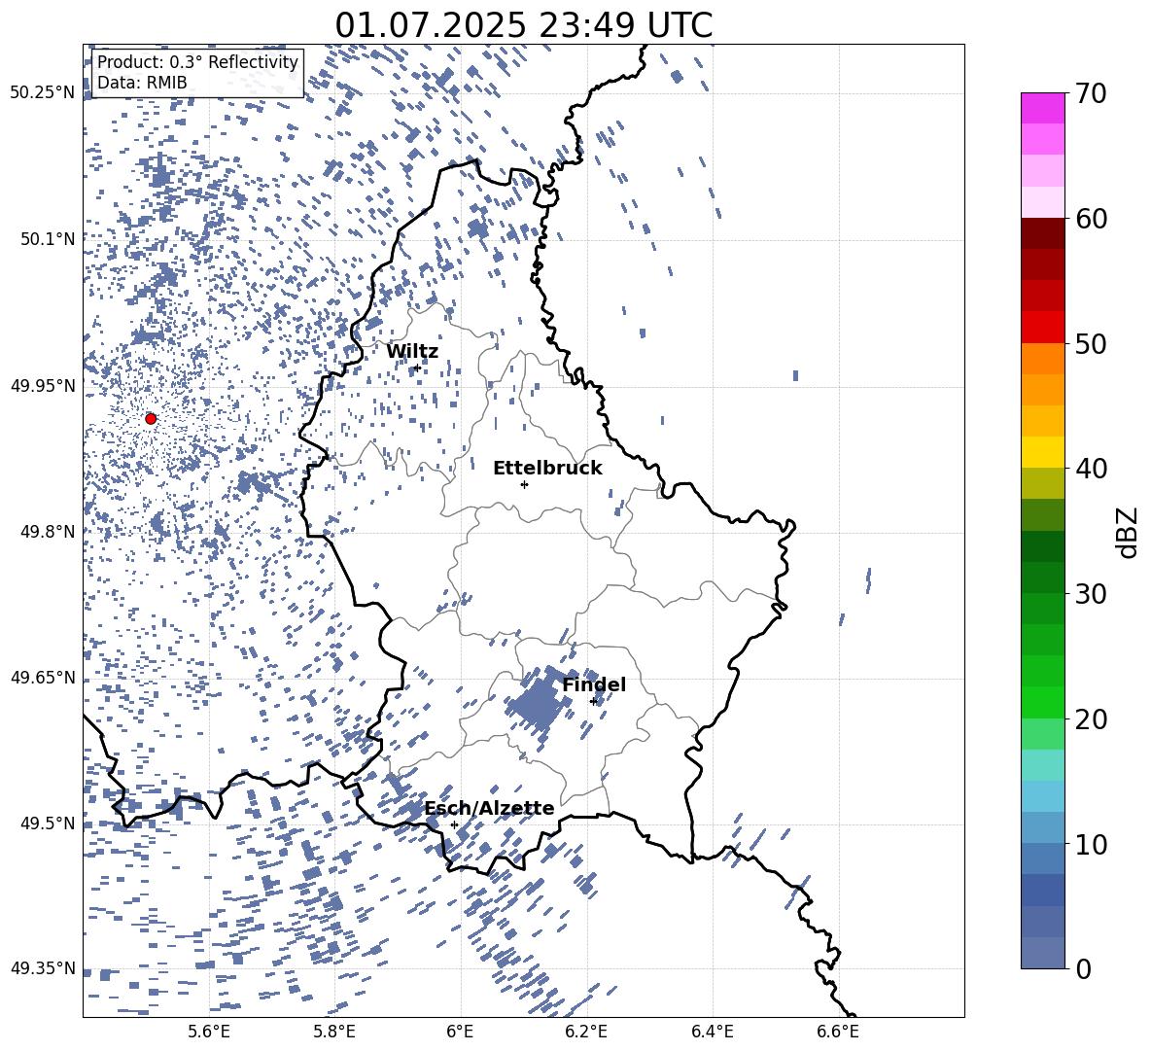Viewport: 1151px width, 1051px height.
Task: Click the Wiltz station cross marker
Action: click(417, 368)
